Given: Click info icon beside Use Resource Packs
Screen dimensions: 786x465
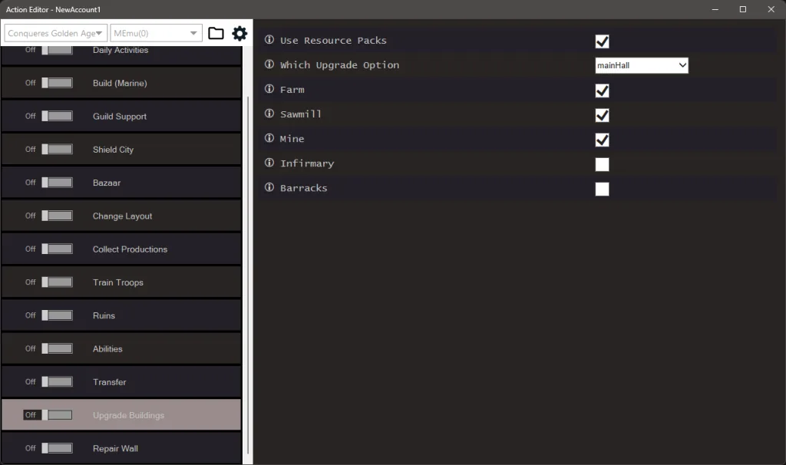Looking at the screenshot, I should [269, 40].
